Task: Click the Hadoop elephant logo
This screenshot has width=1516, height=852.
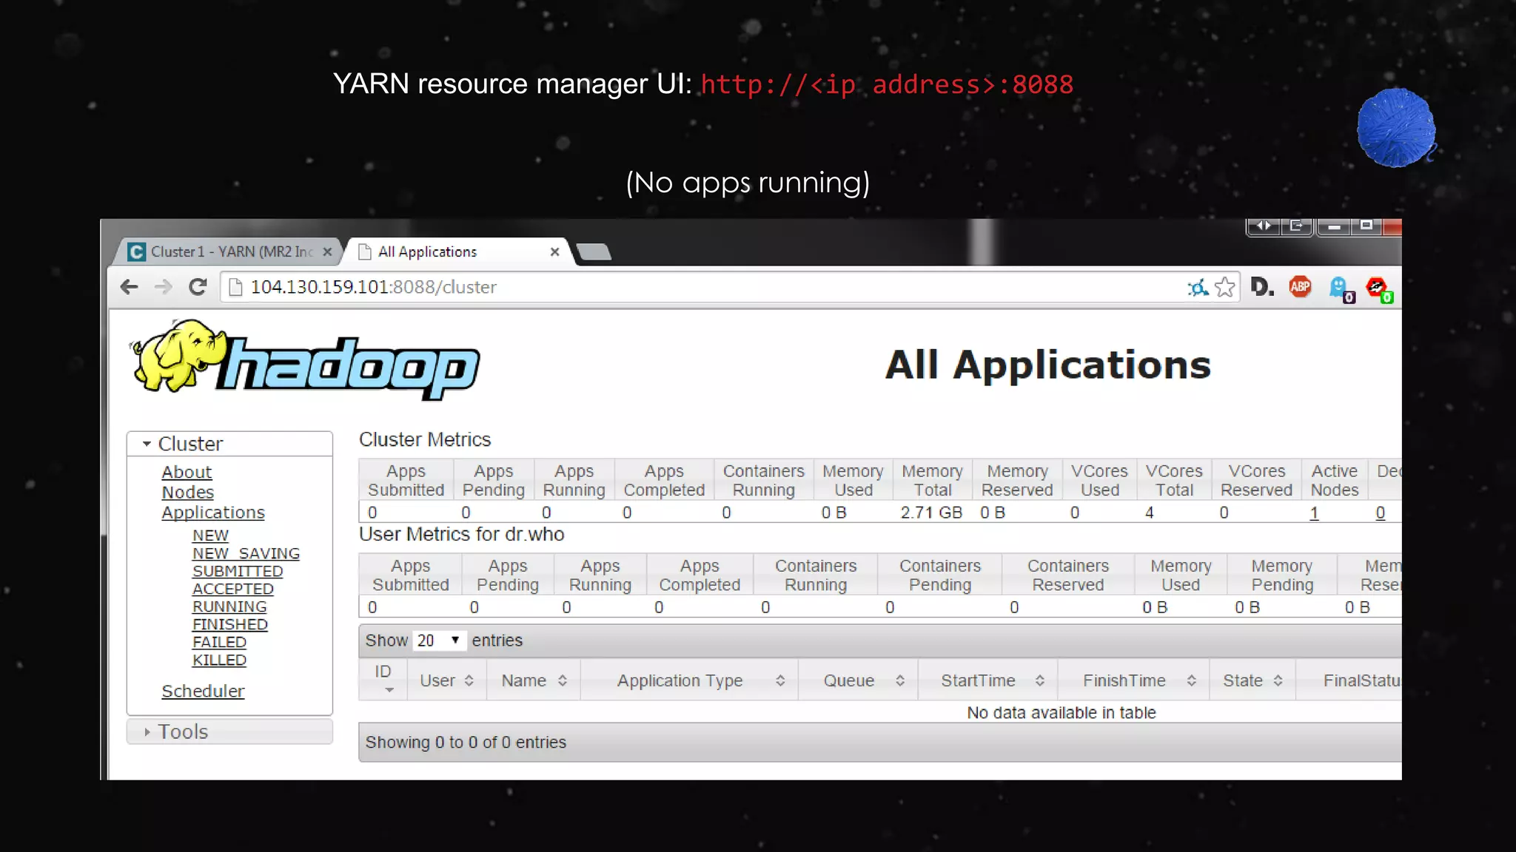Action: pyautogui.click(x=304, y=360)
